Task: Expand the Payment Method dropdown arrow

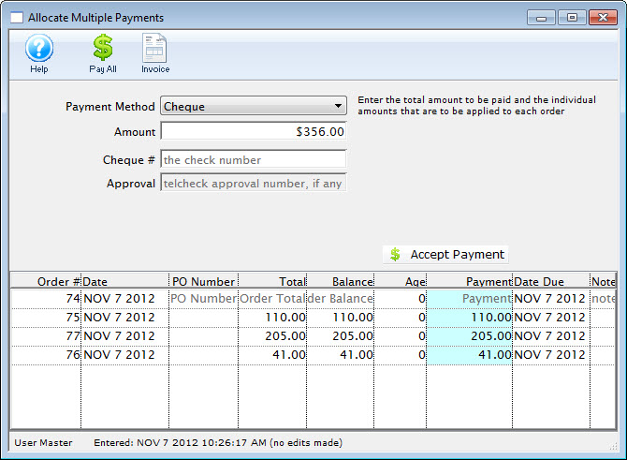Action: [x=338, y=106]
